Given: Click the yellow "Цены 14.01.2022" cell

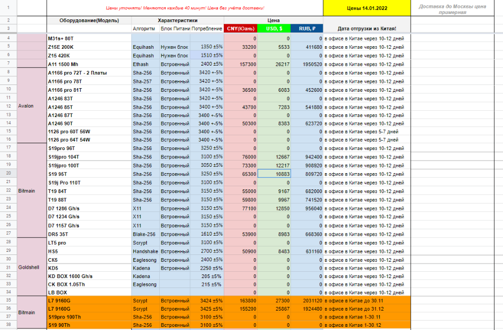Looking at the screenshot, I should point(366,8).
